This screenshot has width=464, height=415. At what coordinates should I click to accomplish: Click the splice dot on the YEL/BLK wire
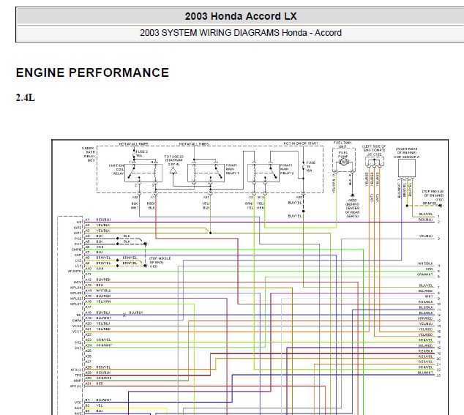coord(210,233)
